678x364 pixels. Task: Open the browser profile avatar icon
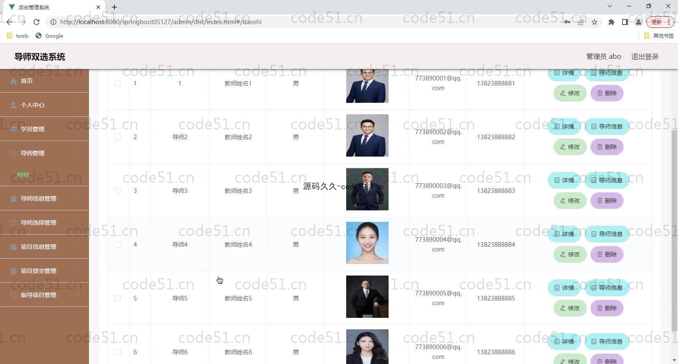point(638,22)
